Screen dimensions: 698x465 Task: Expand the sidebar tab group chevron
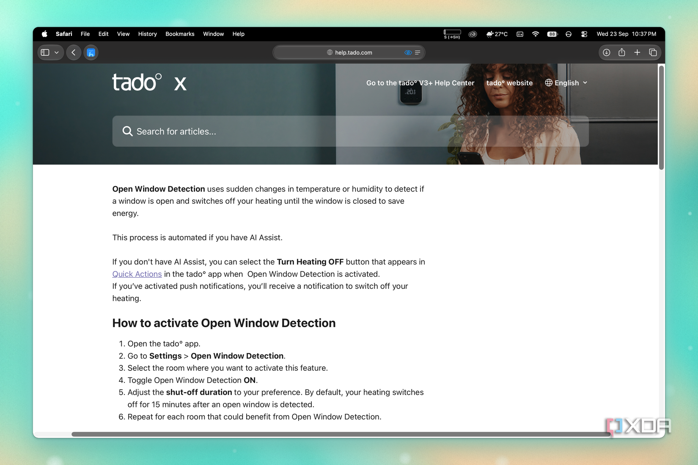pos(57,52)
